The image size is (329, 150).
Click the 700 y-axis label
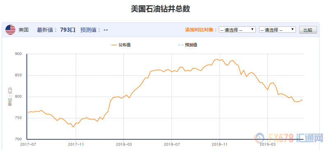pos(19,139)
